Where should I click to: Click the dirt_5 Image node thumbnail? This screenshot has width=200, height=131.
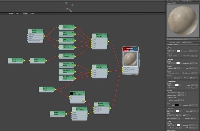(x=61, y=33)
